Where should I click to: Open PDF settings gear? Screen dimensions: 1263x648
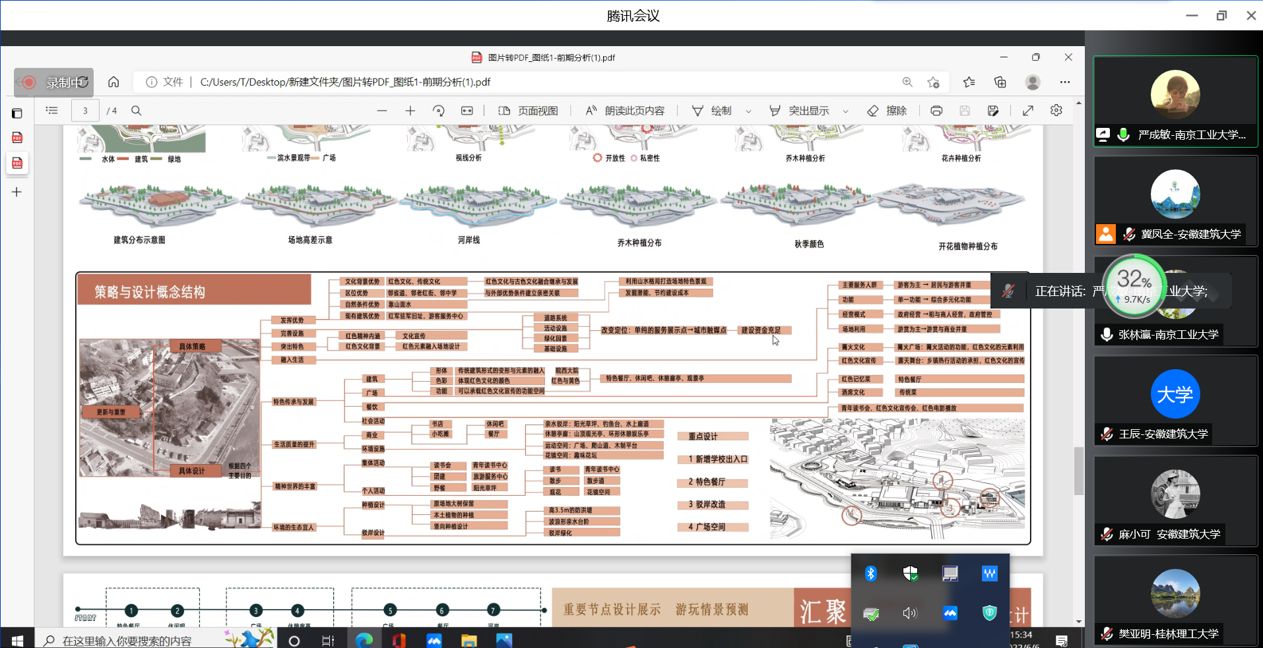coord(1056,111)
